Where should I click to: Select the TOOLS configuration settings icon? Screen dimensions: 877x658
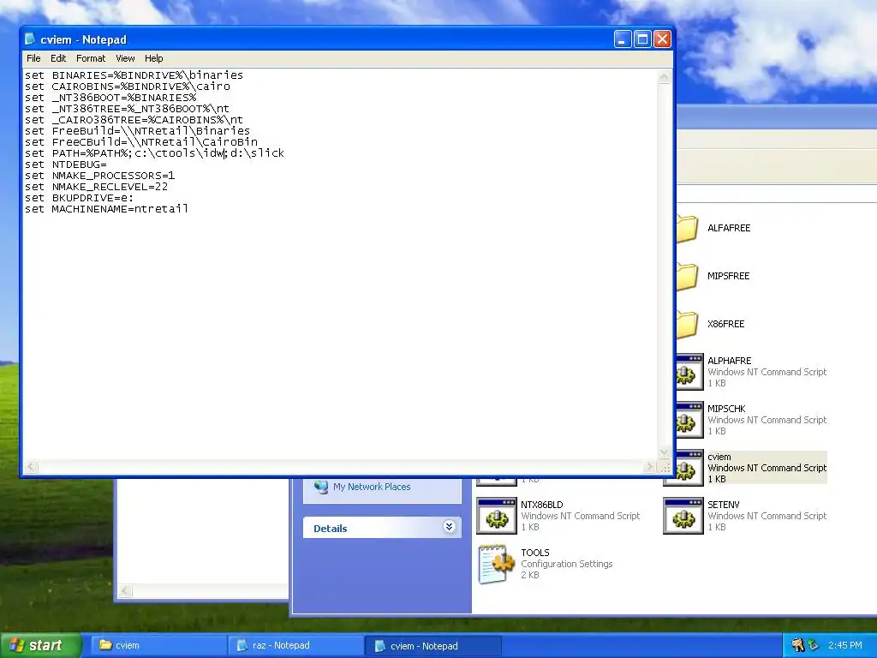[x=497, y=564]
